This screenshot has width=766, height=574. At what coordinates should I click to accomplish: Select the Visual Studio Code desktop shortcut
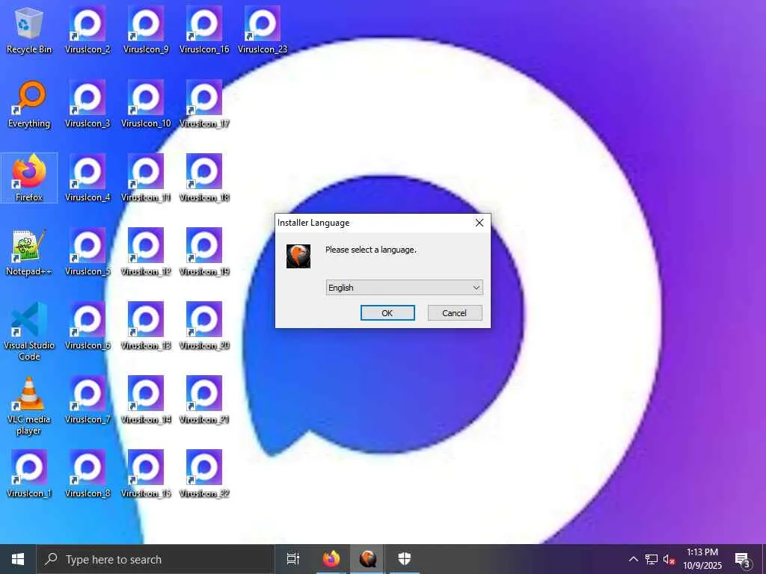[x=29, y=331]
